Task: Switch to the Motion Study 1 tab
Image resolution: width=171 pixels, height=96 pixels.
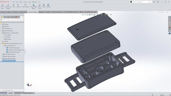Action: coord(28,93)
